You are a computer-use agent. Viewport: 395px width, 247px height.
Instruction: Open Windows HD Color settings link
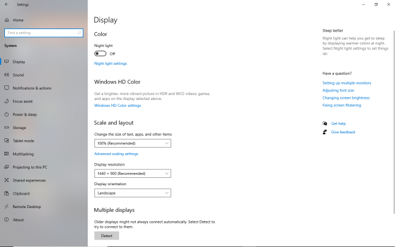click(x=117, y=106)
